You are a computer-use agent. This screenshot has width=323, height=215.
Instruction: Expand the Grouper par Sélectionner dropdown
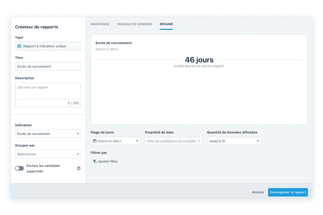click(48, 154)
